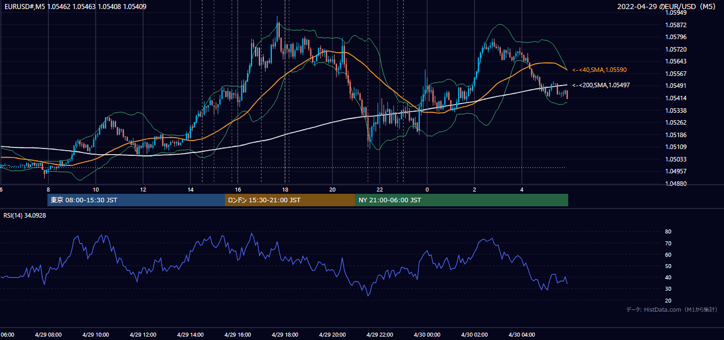Click the 4/29 18:00 date label
The width and height of the screenshot is (724, 340).
click(285, 334)
